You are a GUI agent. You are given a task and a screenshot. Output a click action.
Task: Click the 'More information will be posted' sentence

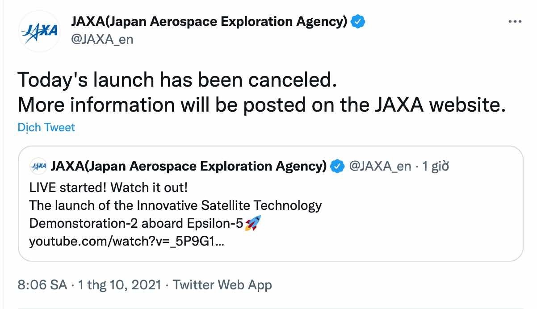[261, 104]
